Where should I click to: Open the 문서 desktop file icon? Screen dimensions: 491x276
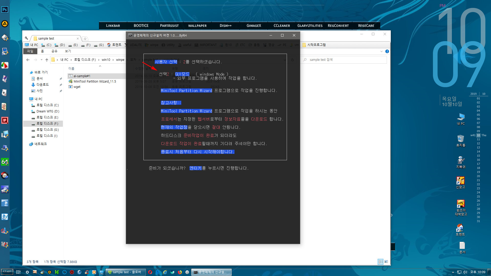[x=462, y=248]
